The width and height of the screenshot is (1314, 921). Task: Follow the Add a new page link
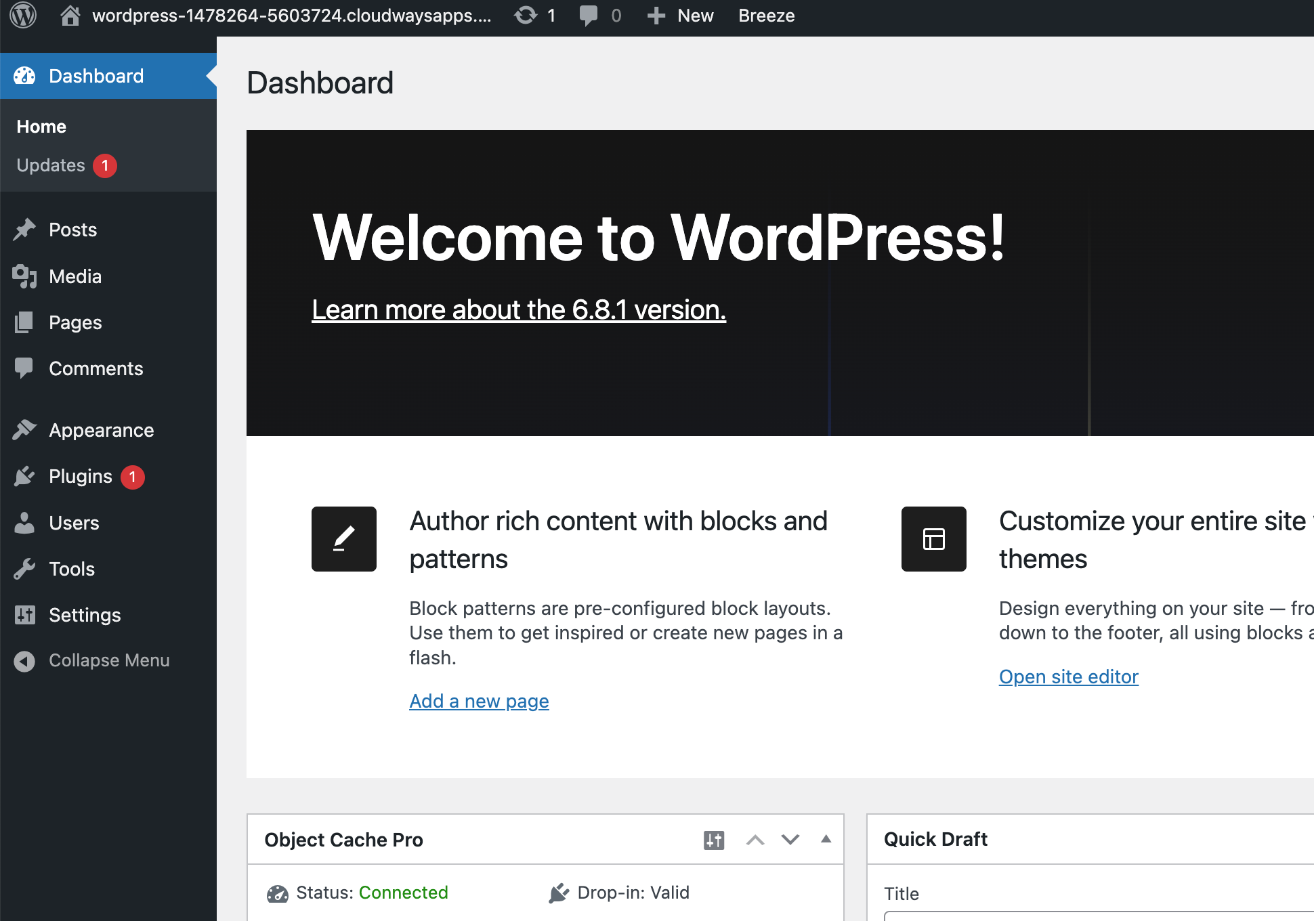pos(479,701)
